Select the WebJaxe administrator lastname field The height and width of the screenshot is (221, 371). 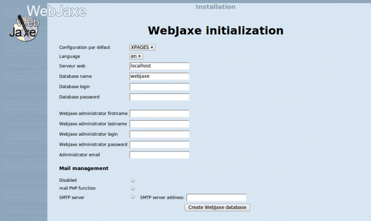click(159, 124)
